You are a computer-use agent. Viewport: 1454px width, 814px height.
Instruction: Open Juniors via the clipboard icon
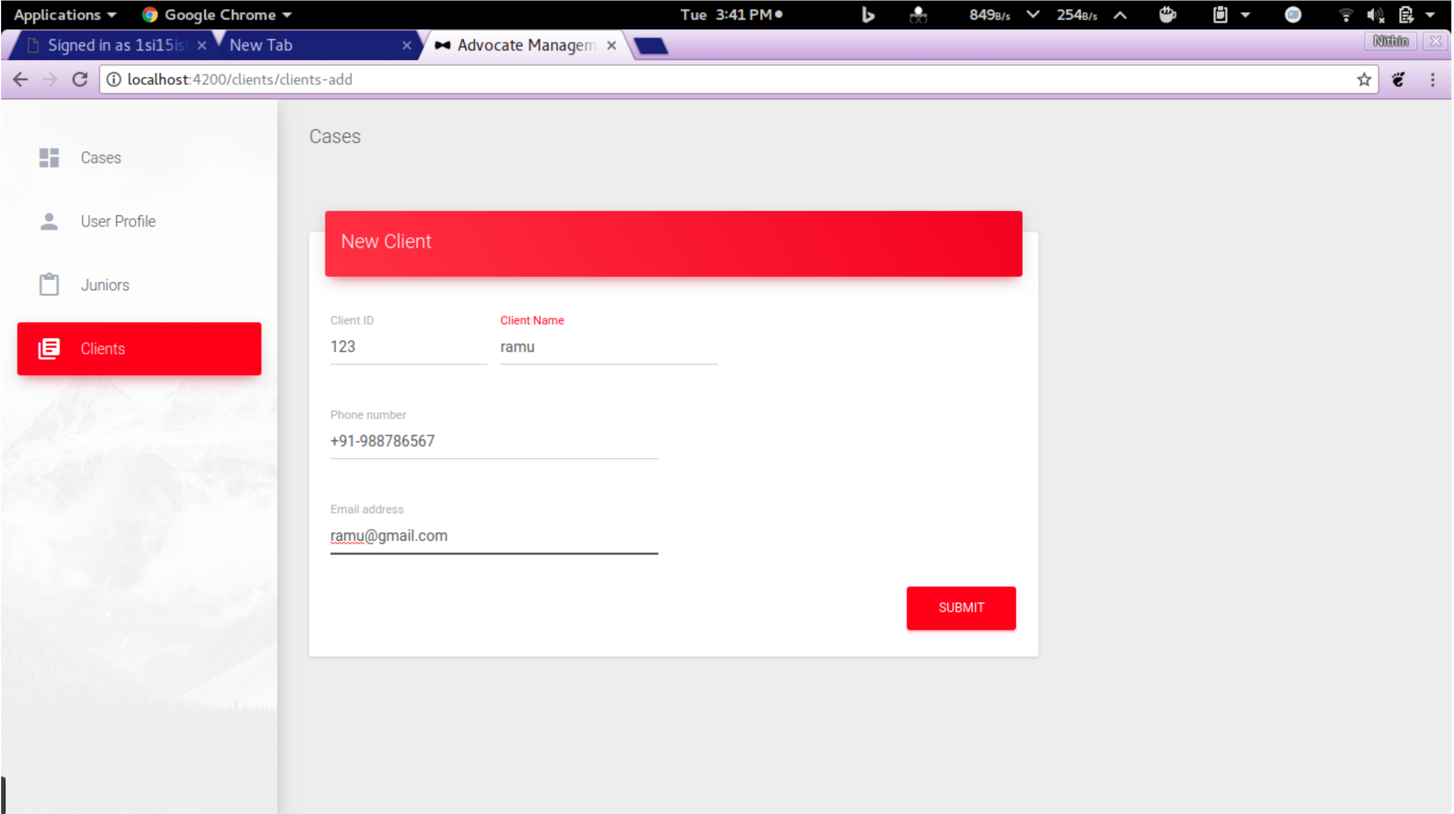49,285
